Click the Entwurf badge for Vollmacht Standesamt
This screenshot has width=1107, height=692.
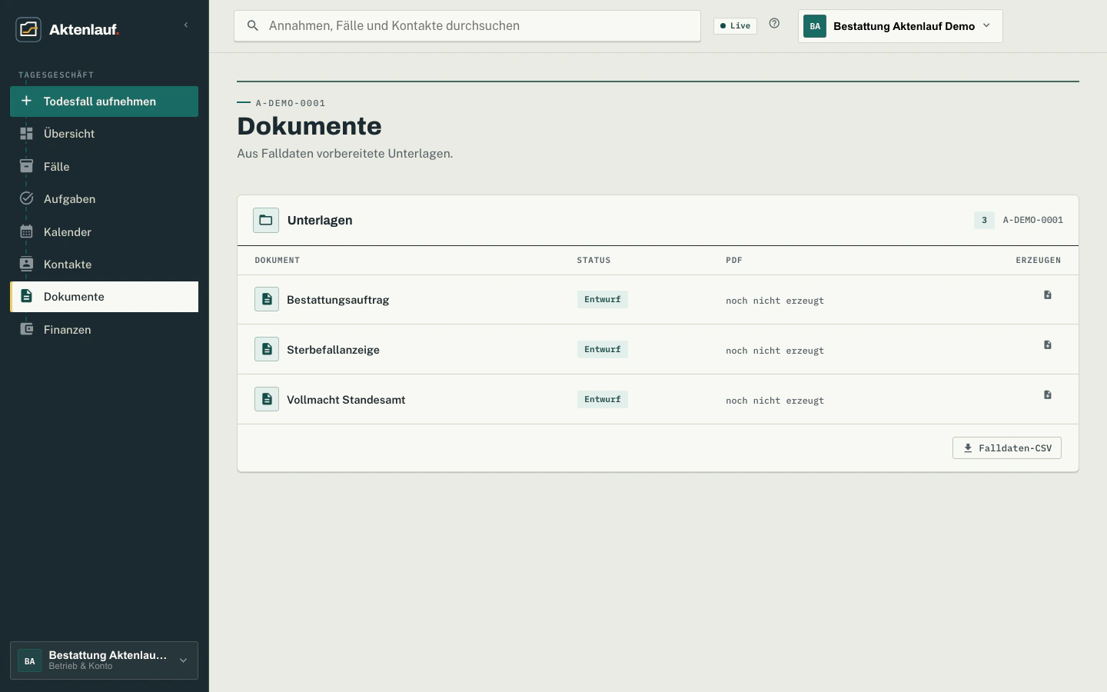click(x=603, y=399)
